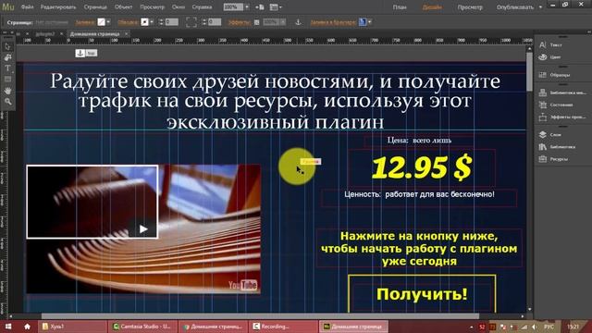Click the Windows Start button
The image size is (592, 333).
tap(8, 327)
